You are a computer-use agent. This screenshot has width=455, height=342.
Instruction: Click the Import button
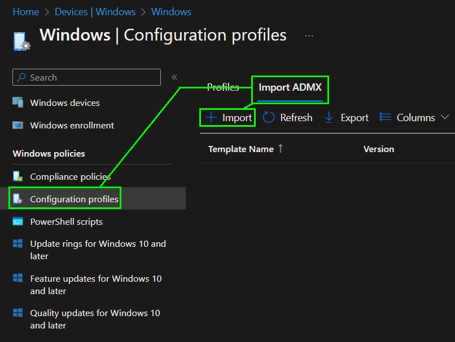pos(229,117)
